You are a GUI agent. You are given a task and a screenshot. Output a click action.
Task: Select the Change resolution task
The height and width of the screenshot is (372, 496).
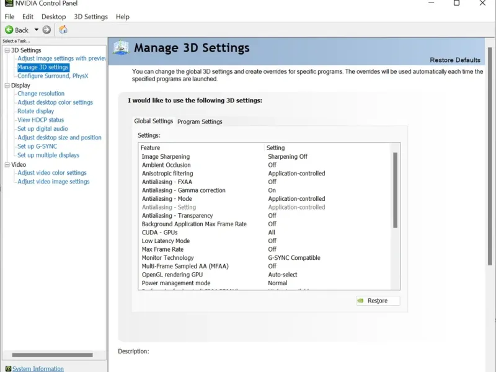[x=41, y=94]
